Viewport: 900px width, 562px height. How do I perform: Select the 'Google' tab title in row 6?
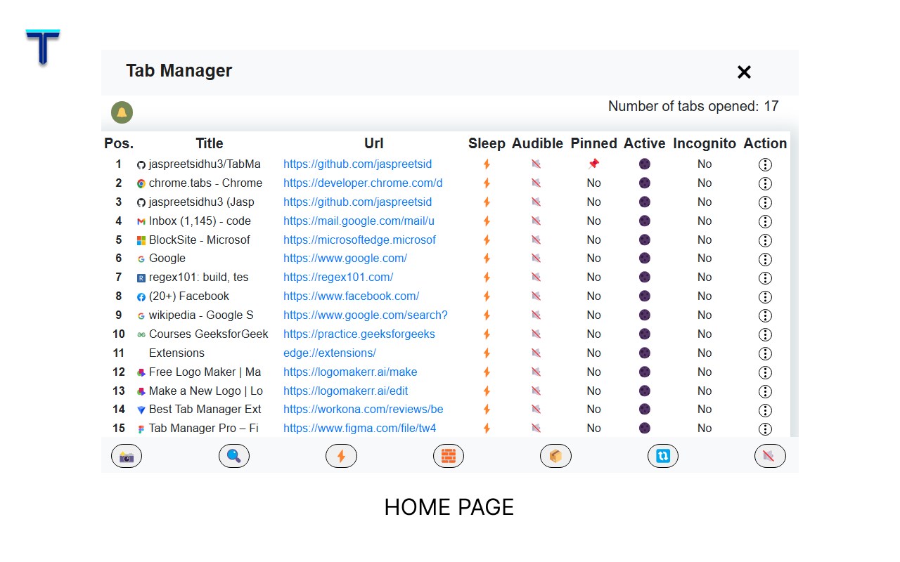coord(167,258)
